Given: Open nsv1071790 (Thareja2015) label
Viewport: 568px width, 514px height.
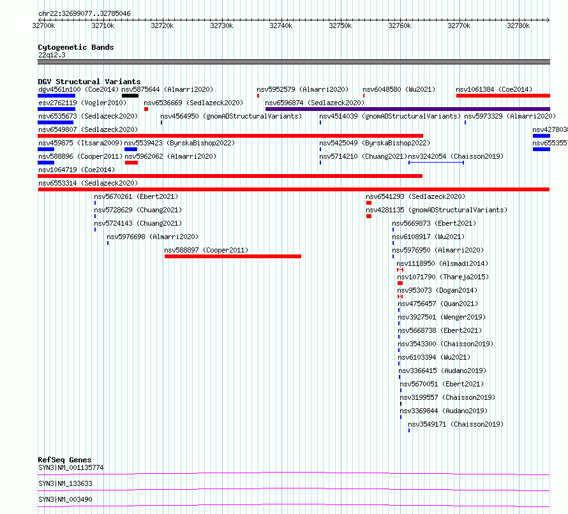Looking at the screenshot, I should click(443, 277).
